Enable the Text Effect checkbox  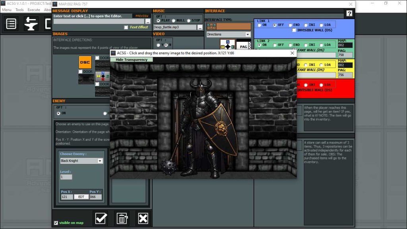pyautogui.click(x=126, y=27)
